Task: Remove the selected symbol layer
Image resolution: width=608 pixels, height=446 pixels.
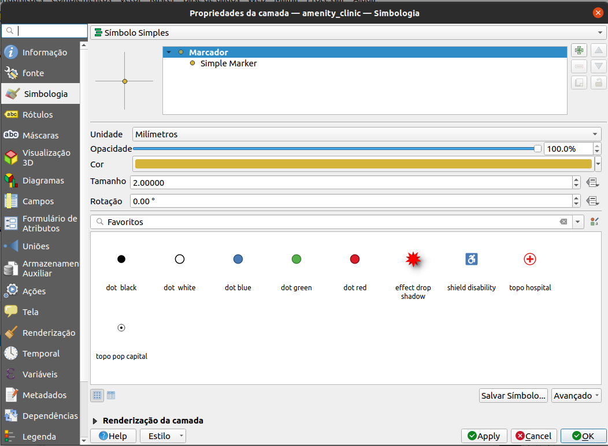Action: (x=579, y=66)
